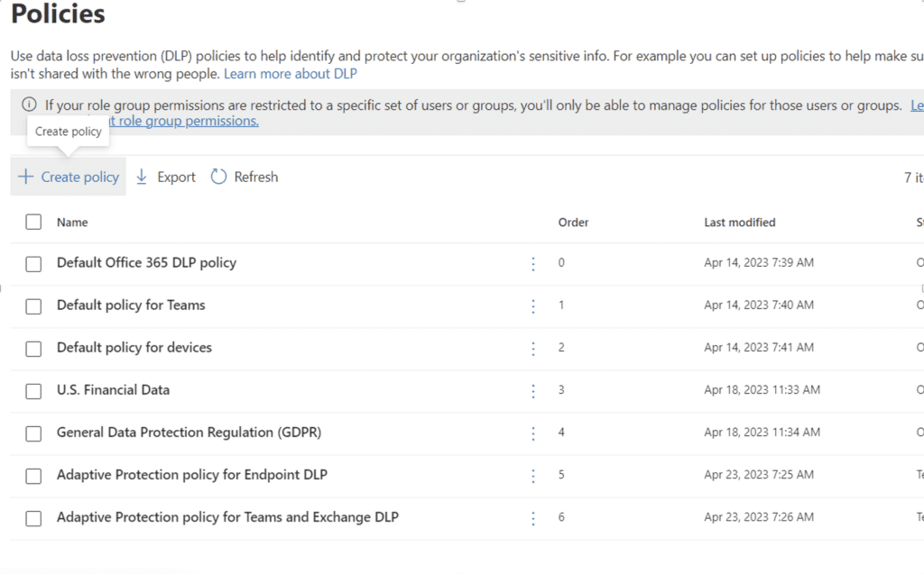Open more actions for Default policy for Teams
This screenshot has width=924, height=574.
tap(533, 306)
